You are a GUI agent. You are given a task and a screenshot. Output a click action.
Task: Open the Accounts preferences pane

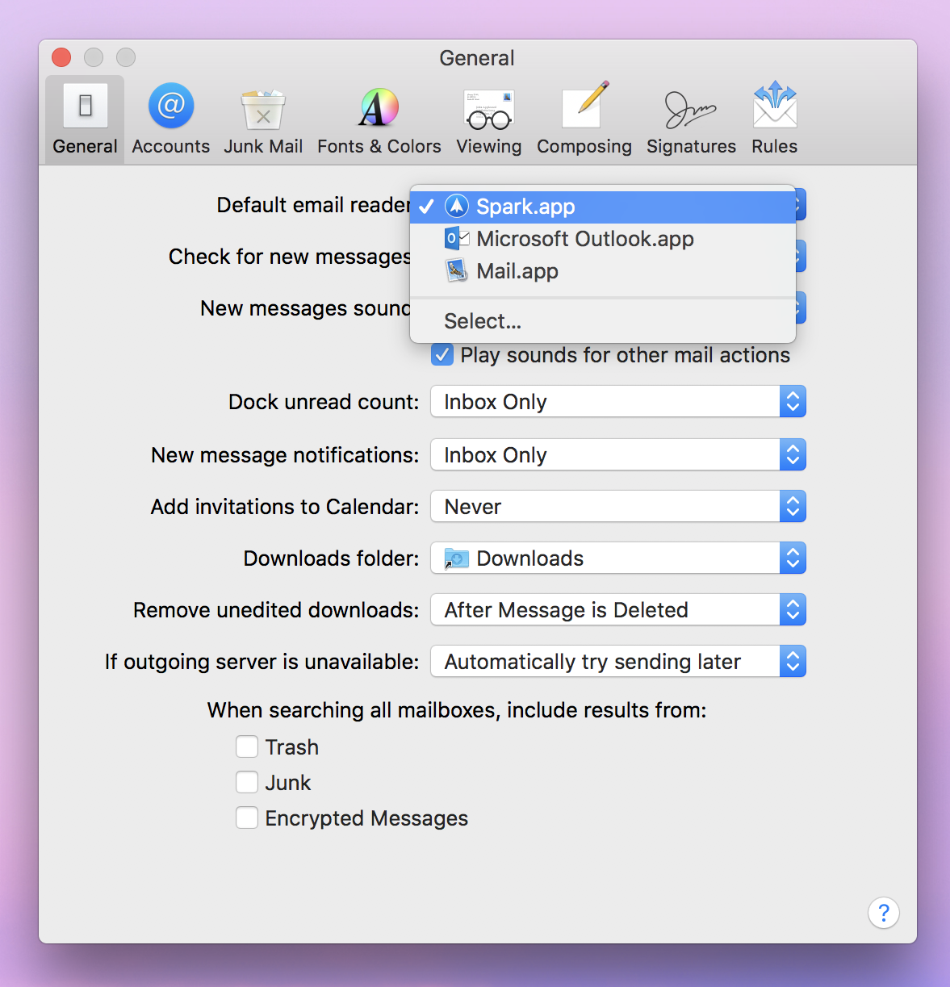click(171, 119)
